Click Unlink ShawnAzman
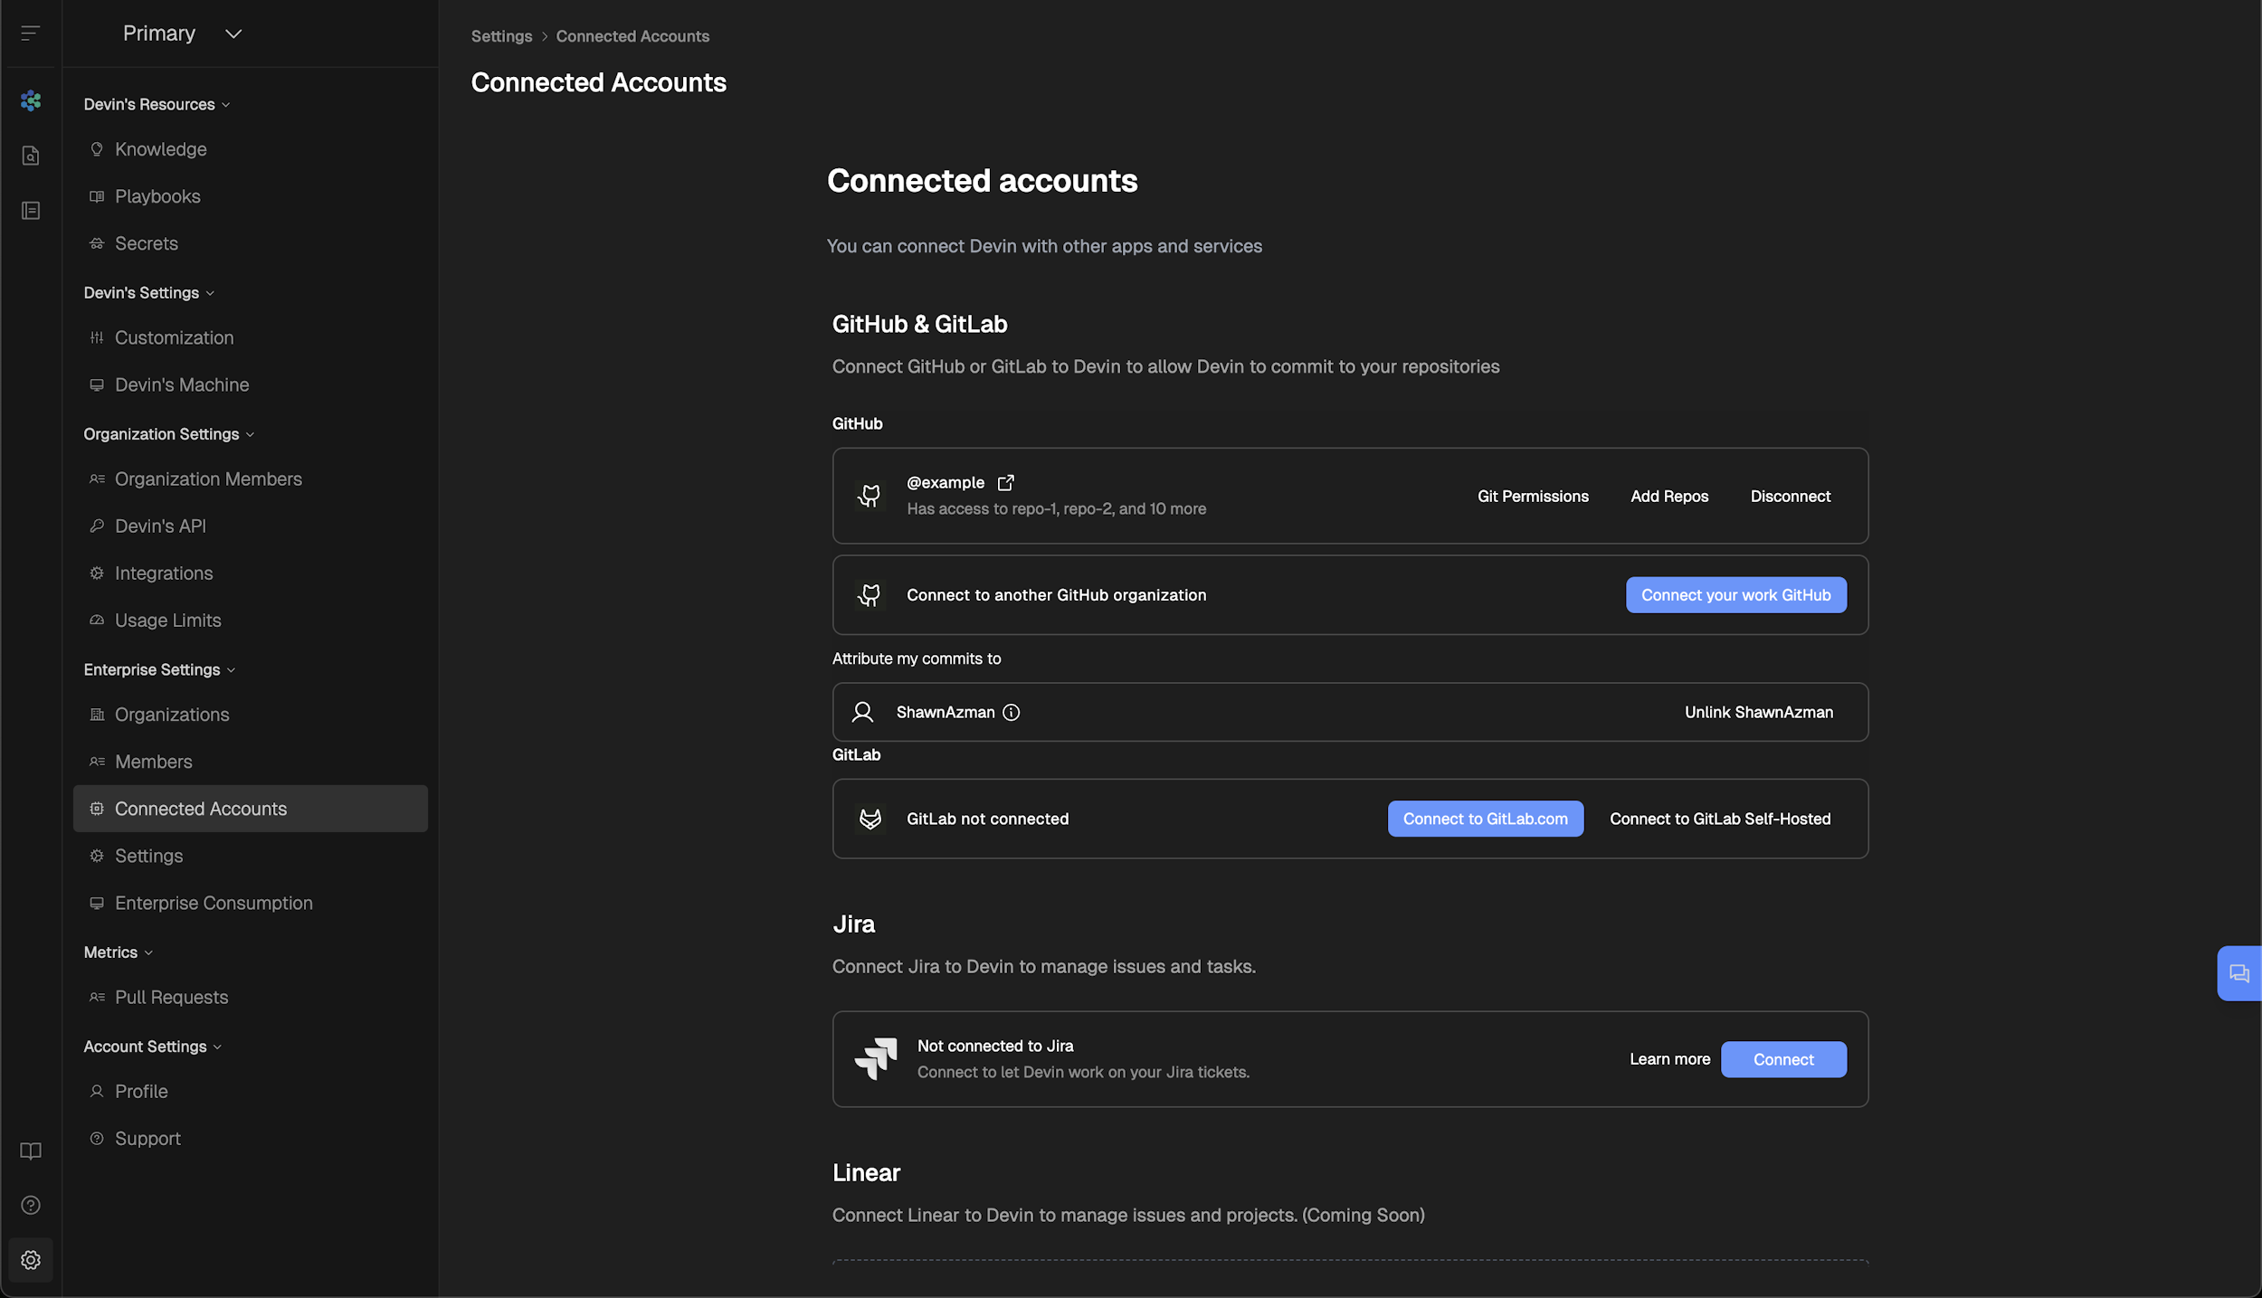 (x=1758, y=712)
